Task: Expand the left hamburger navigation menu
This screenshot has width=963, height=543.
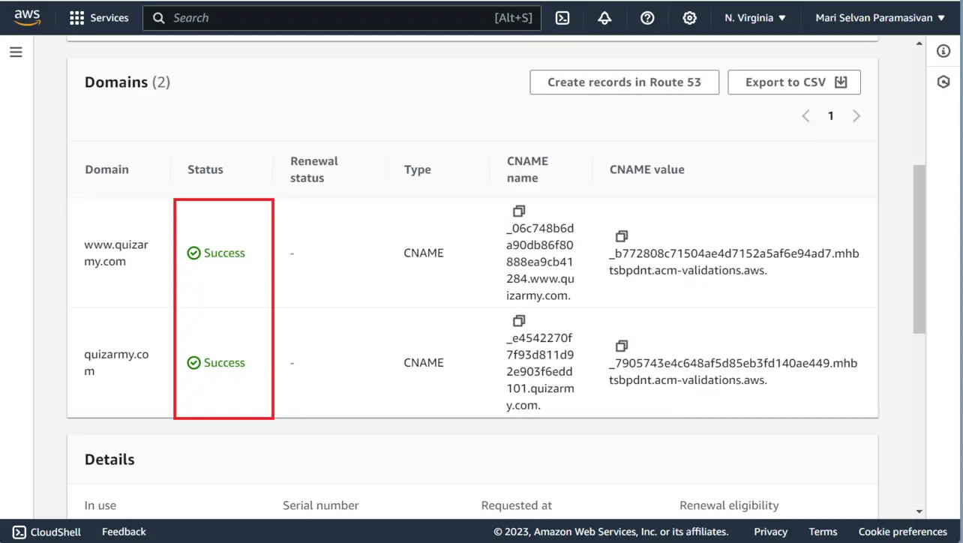Action: pyautogui.click(x=16, y=52)
